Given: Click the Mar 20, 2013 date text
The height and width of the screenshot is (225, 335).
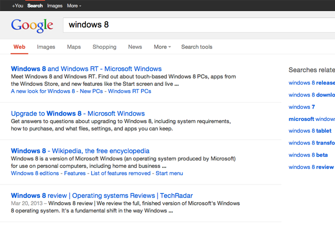Looking at the screenshot, I should (x=26, y=203).
